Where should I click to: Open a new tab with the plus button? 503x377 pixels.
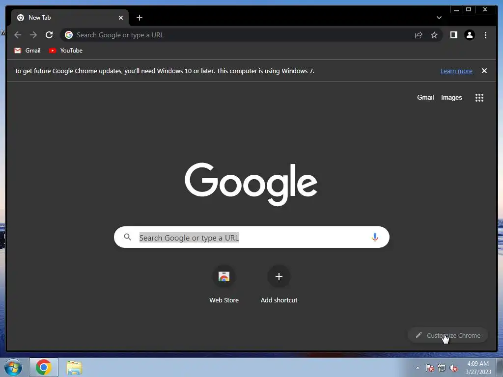tap(139, 18)
